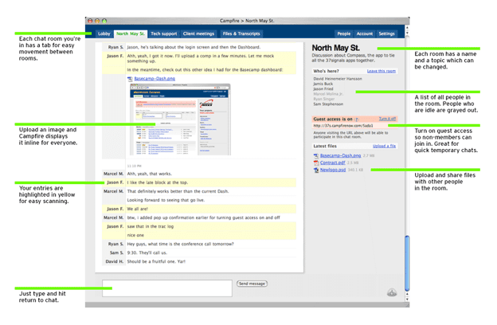Click the 'Who's here?' heading
The image size is (497, 325).
pos(326,71)
